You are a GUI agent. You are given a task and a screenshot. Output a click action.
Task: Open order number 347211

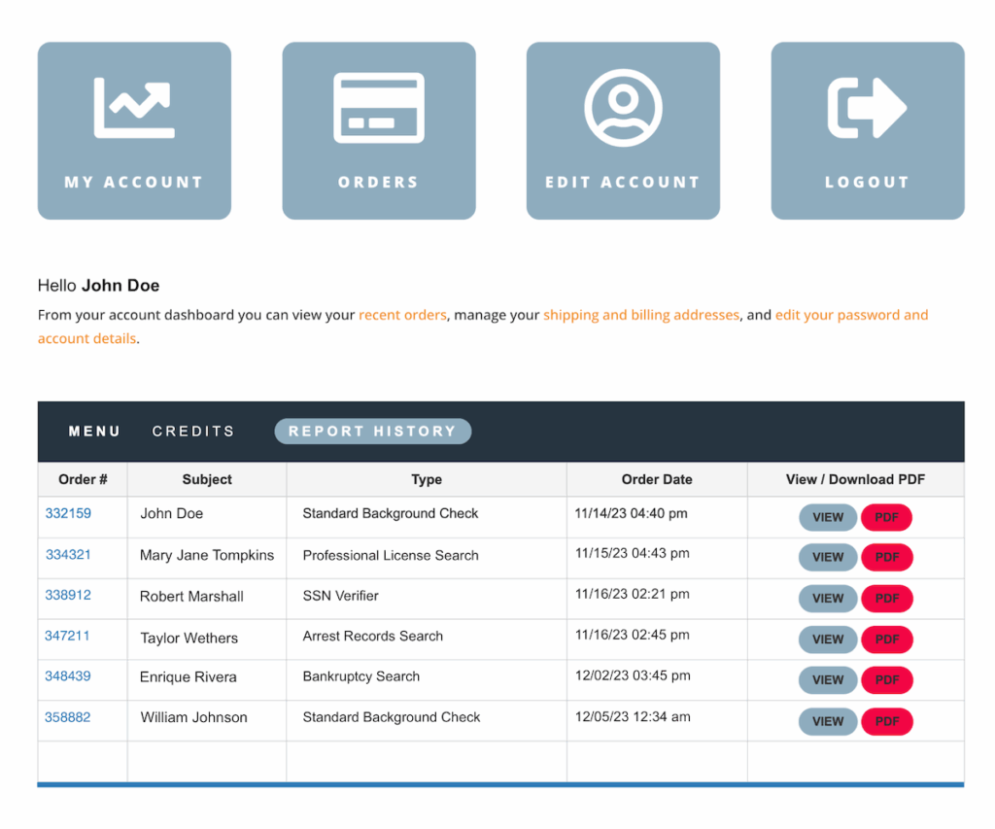pos(67,636)
